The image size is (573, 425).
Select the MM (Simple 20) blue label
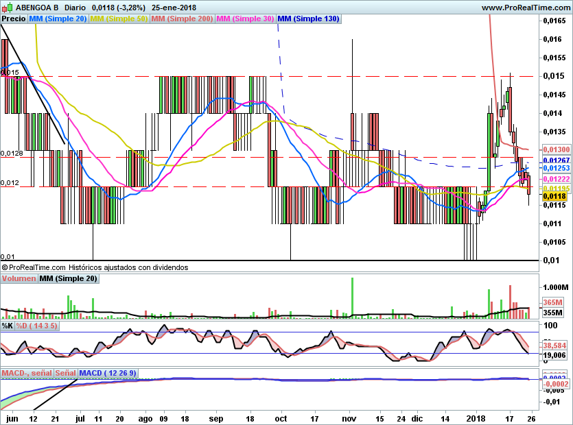[x=58, y=19]
